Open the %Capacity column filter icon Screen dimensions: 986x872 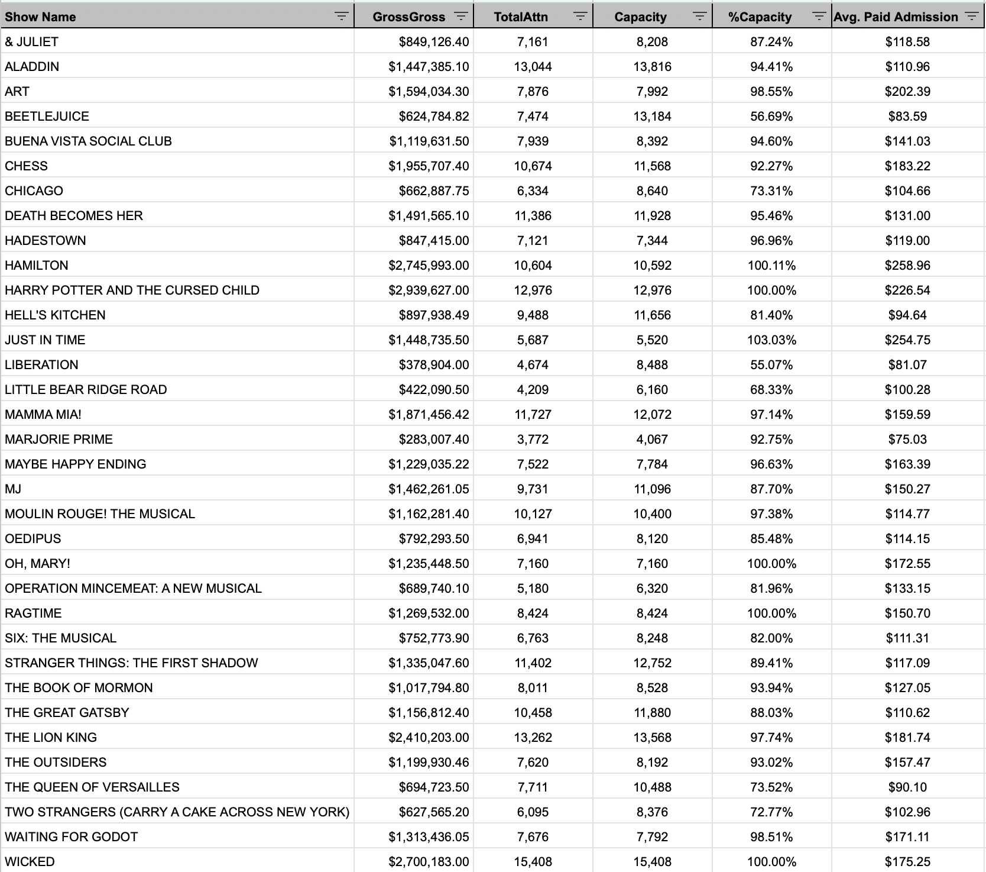point(819,17)
